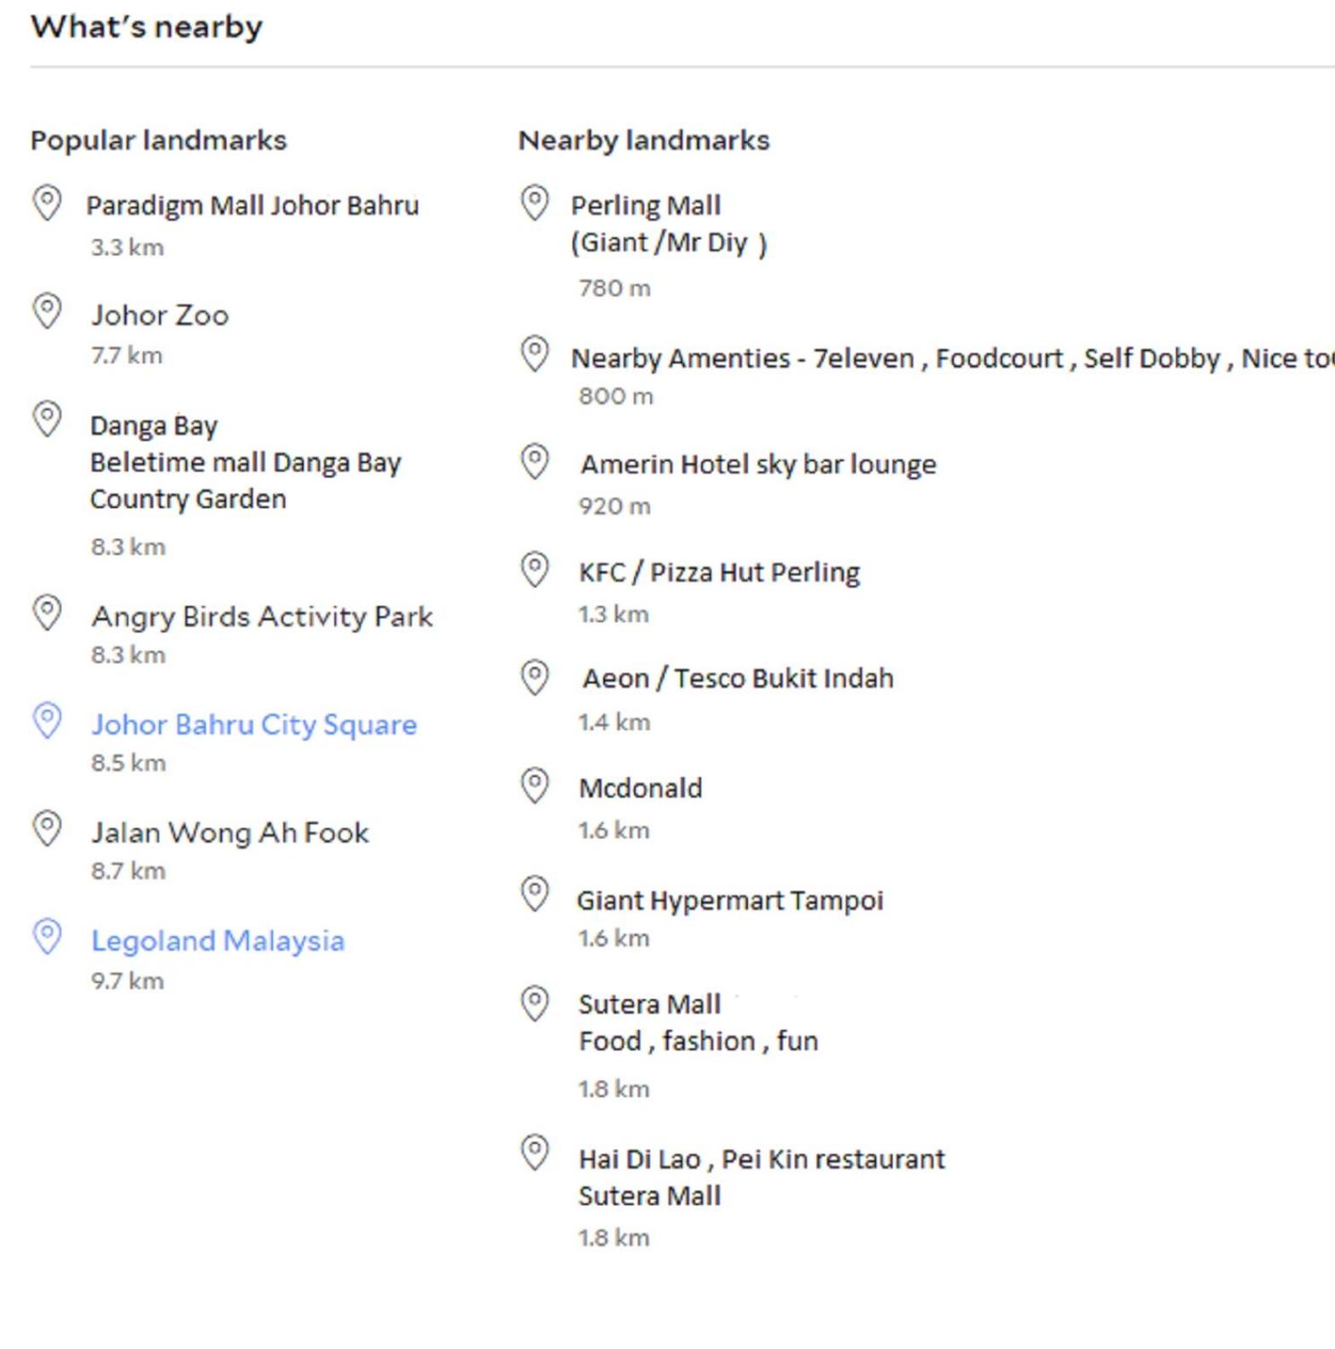The width and height of the screenshot is (1335, 1349).
Task: Click the Nearby Amenties 7eleven Foodcourt entry
Action: tap(952, 358)
